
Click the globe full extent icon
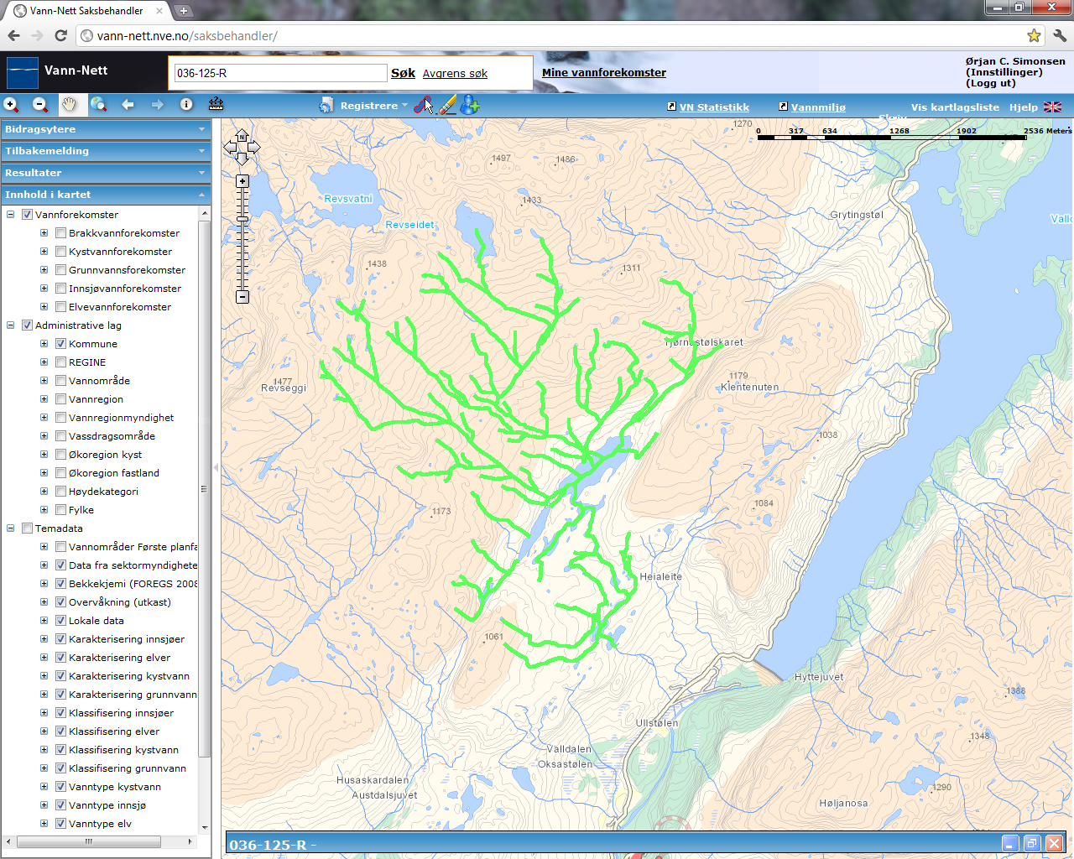[99, 105]
